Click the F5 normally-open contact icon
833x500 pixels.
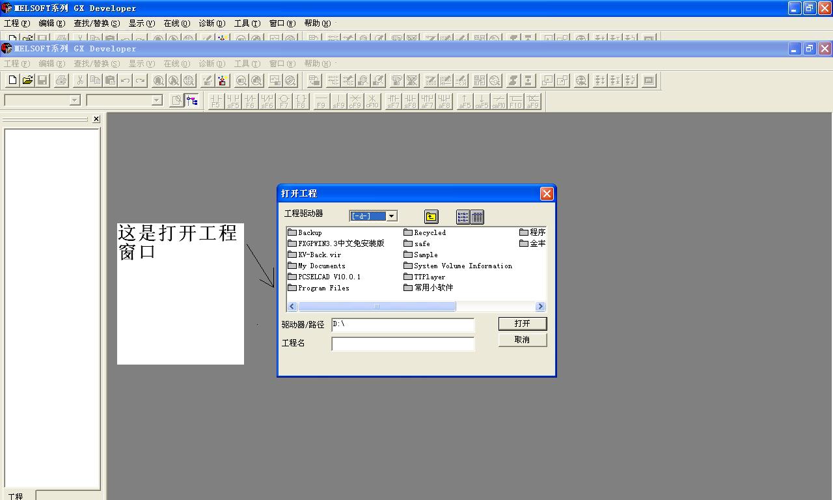(216, 101)
